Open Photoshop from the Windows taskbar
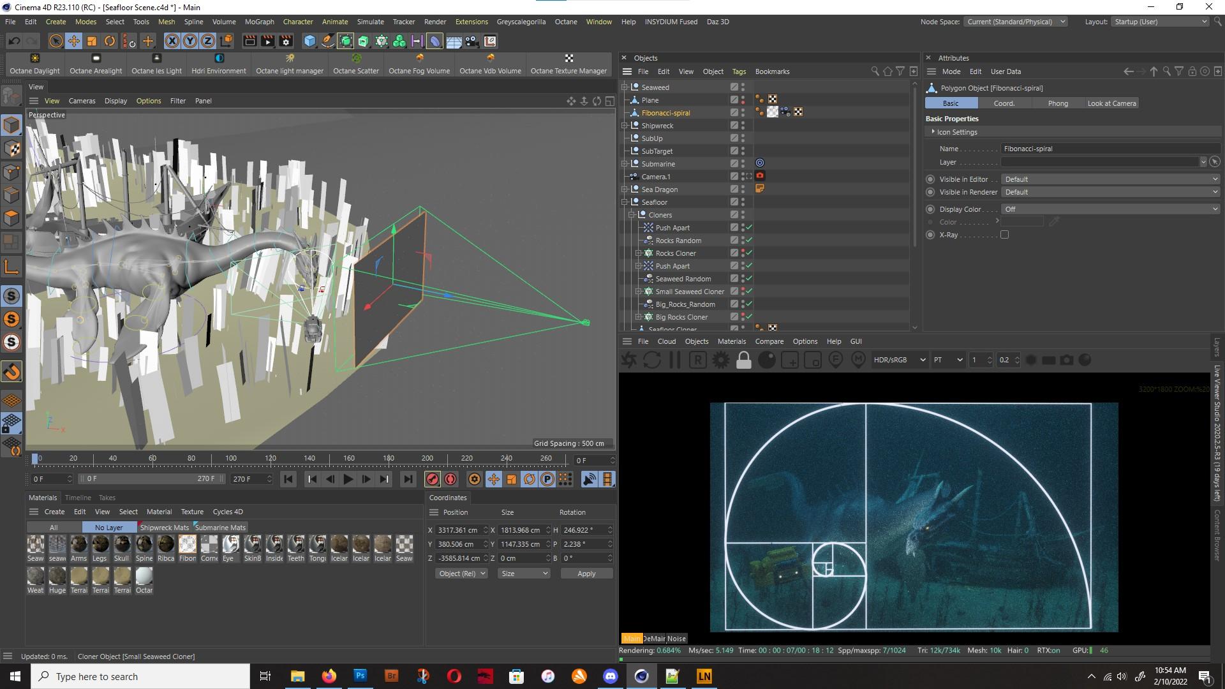Image resolution: width=1225 pixels, height=689 pixels. [360, 676]
